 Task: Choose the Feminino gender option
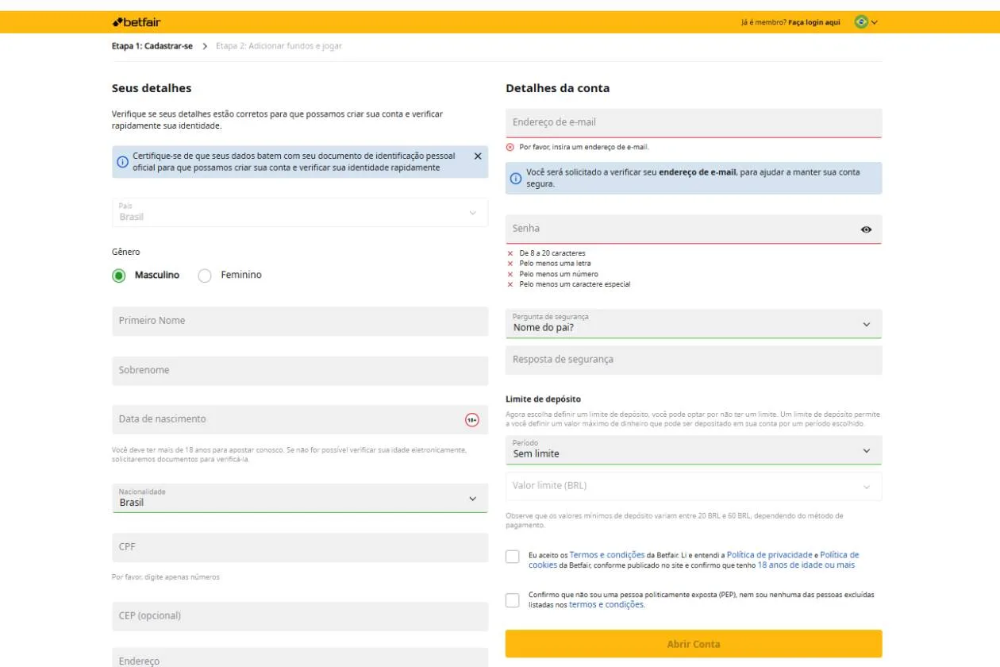pos(205,276)
